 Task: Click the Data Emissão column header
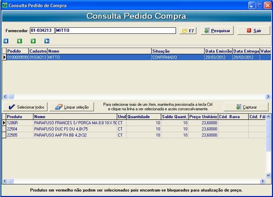(x=218, y=51)
